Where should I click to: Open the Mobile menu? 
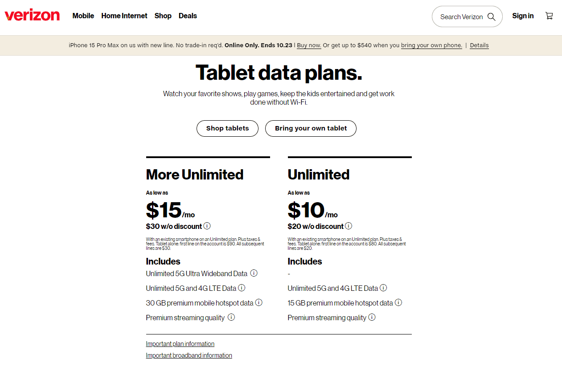[83, 16]
